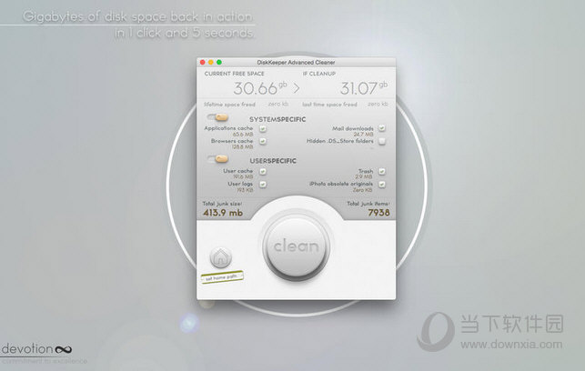This screenshot has width=585, height=371.
Task: Click the 7938 total junk items count
Action: coord(378,213)
